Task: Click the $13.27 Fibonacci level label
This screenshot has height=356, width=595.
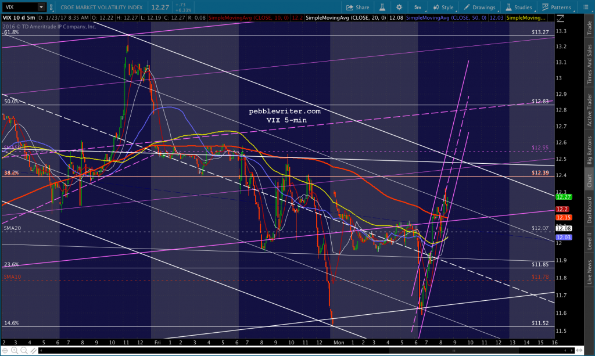Action: [540, 32]
